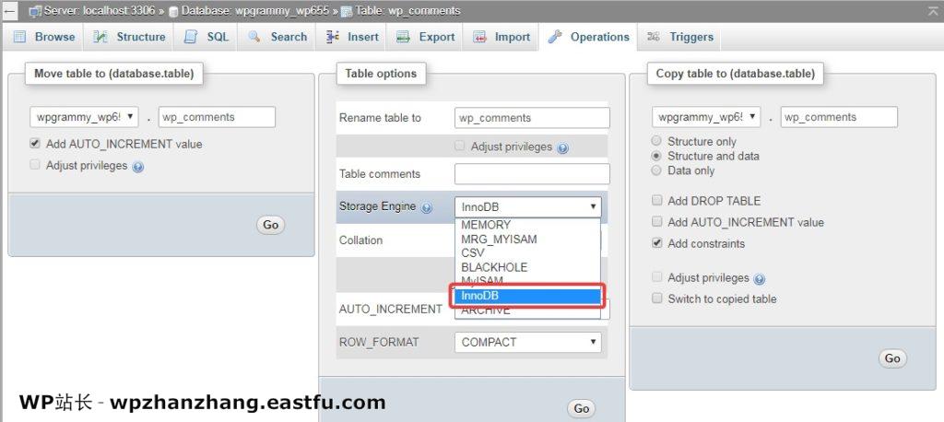Click the Insert row icon
Screen dimensions: 944x422
[333, 37]
